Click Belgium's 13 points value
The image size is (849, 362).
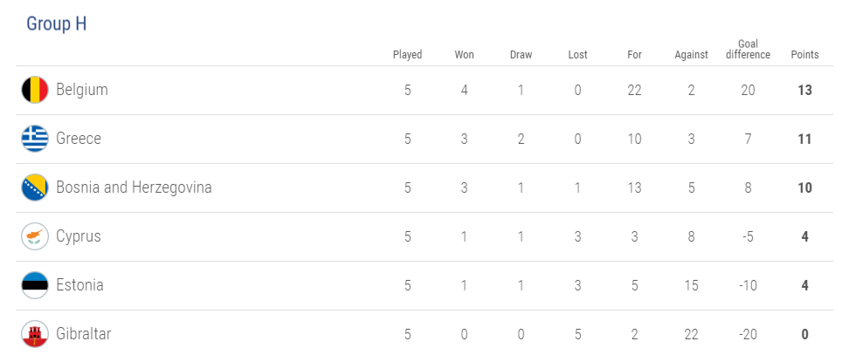pos(804,90)
